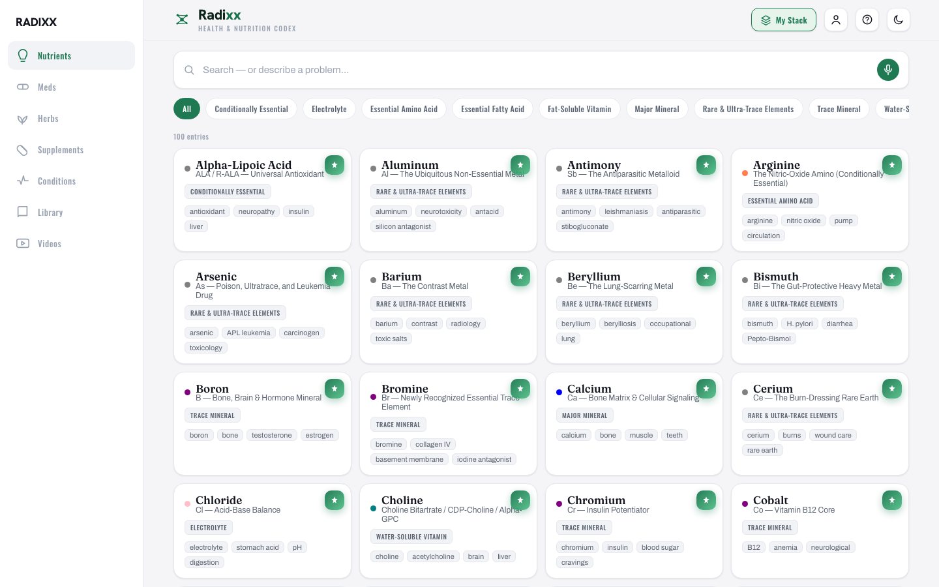Click the Bromine card
Viewport: 939px width, 587px height.
click(448, 424)
